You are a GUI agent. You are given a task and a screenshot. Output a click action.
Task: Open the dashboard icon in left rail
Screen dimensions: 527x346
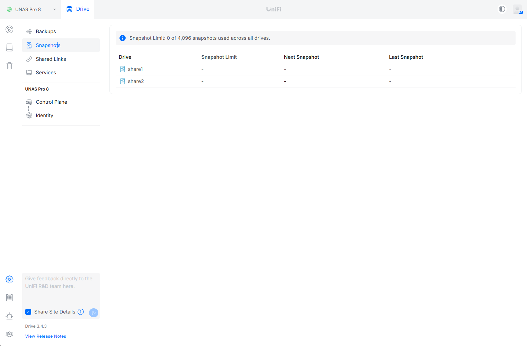pos(9,29)
